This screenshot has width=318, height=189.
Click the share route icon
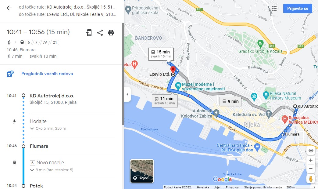100,33
